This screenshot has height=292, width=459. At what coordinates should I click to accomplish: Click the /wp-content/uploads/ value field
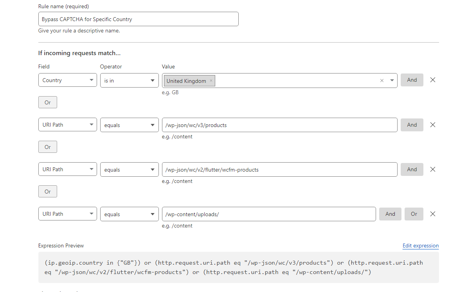pyautogui.click(x=268, y=214)
